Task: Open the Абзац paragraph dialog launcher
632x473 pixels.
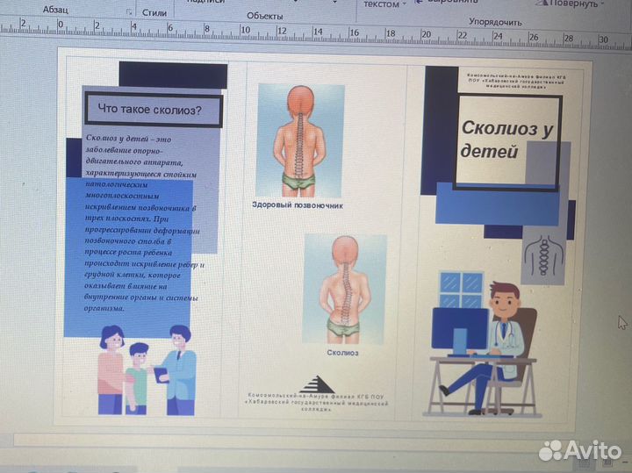Action: [x=129, y=12]
